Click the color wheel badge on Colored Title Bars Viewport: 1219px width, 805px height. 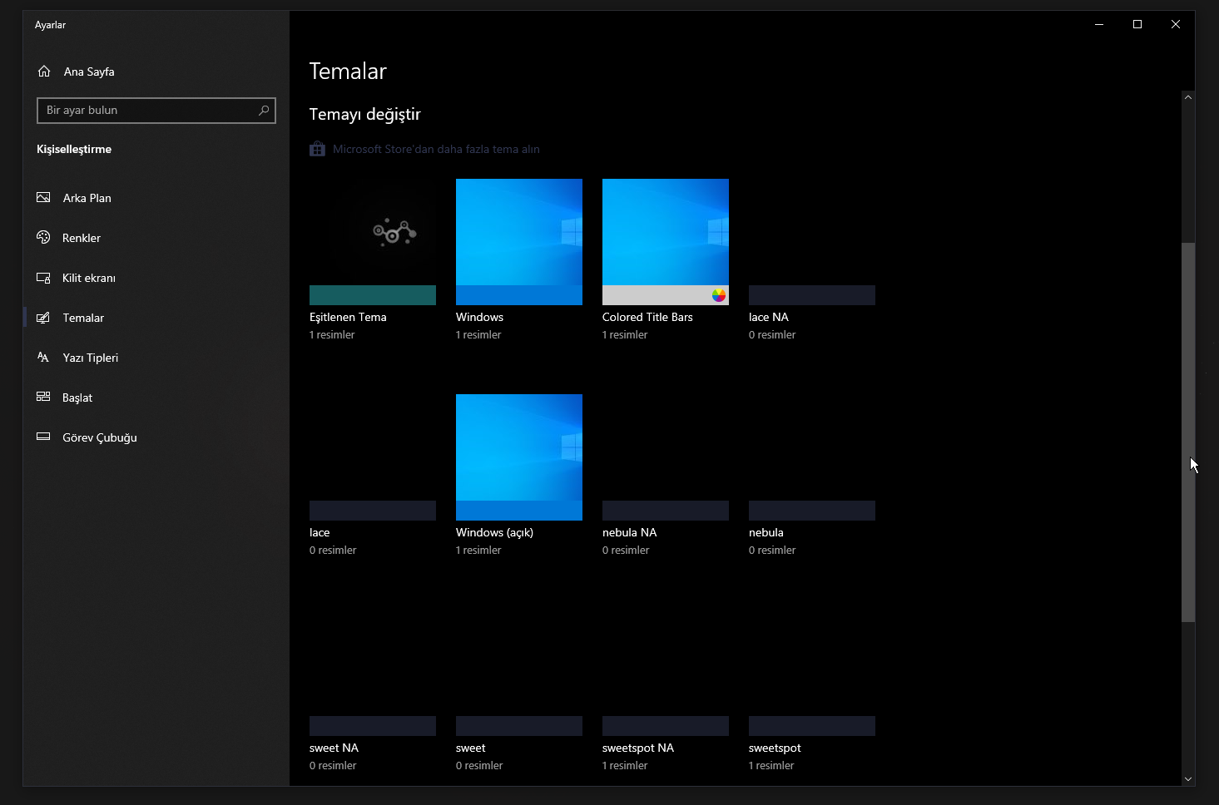[x=719, y=295]
